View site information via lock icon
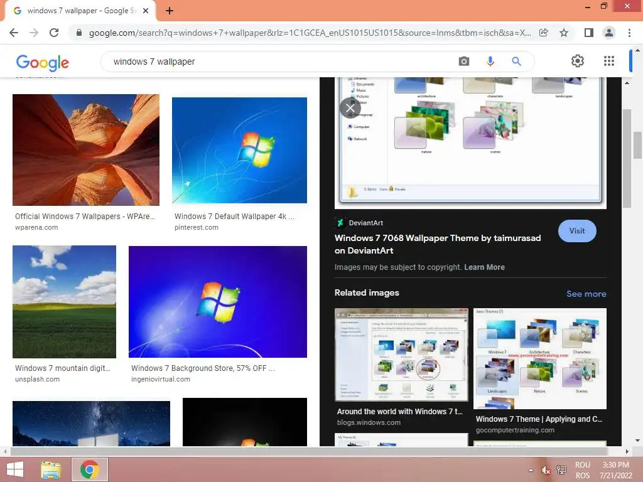643x482 pixels. [79, 33]
